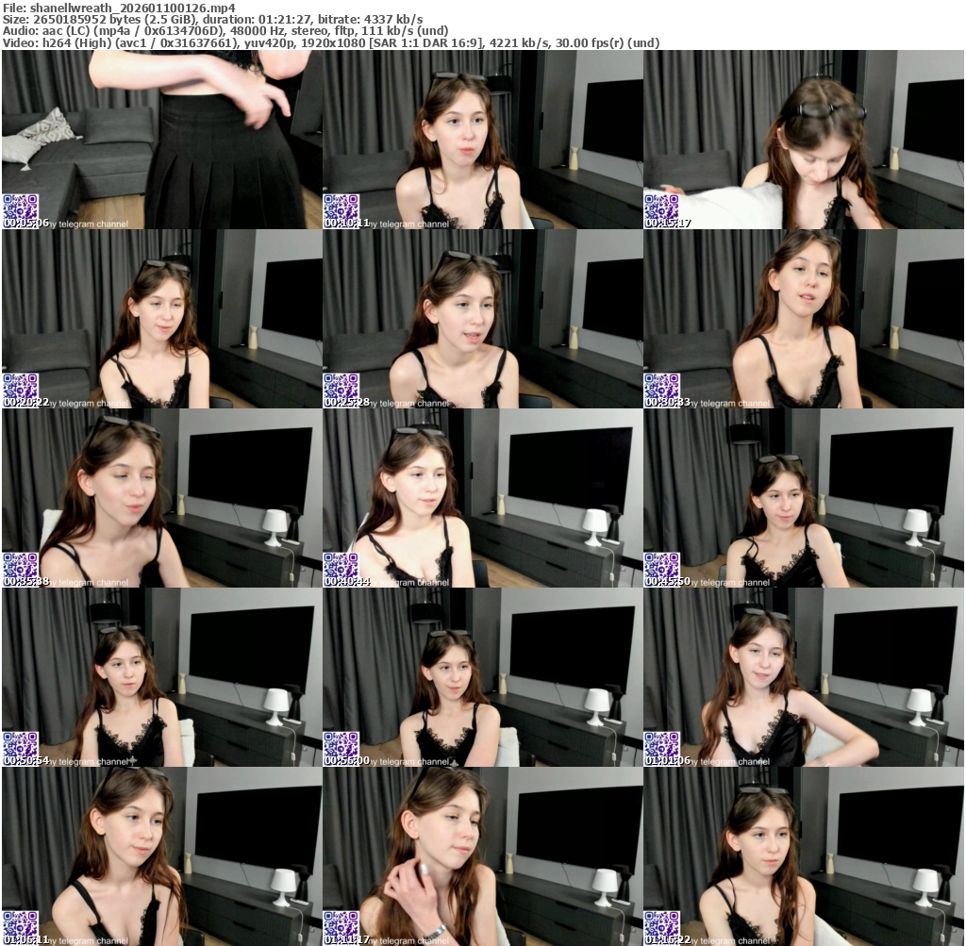The width and height of the screenshot is (966, 946).
Task: Click the frame stamped 00:56:00
Action: [483, 677]
